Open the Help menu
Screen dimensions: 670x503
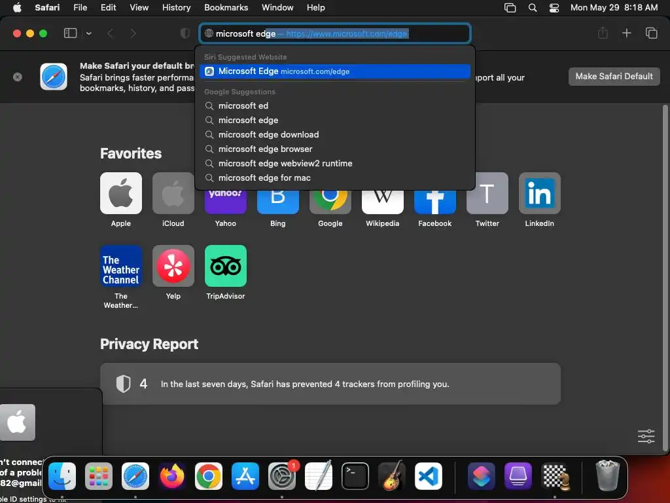316,8
